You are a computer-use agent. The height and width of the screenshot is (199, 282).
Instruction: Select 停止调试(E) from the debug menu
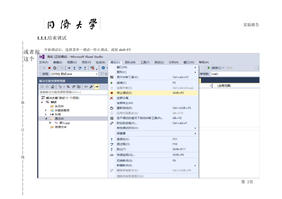coord(153,93)
